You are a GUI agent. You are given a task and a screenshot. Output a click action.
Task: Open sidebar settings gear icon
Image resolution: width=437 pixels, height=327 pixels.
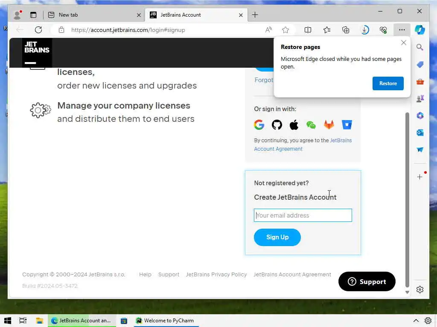point(420,290)
